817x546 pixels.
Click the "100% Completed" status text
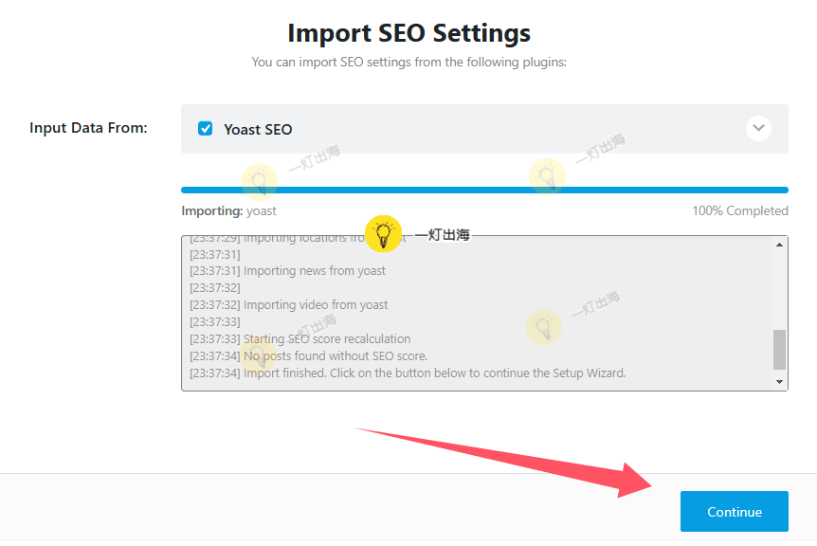pyautogui.click(x=739, y=210)
